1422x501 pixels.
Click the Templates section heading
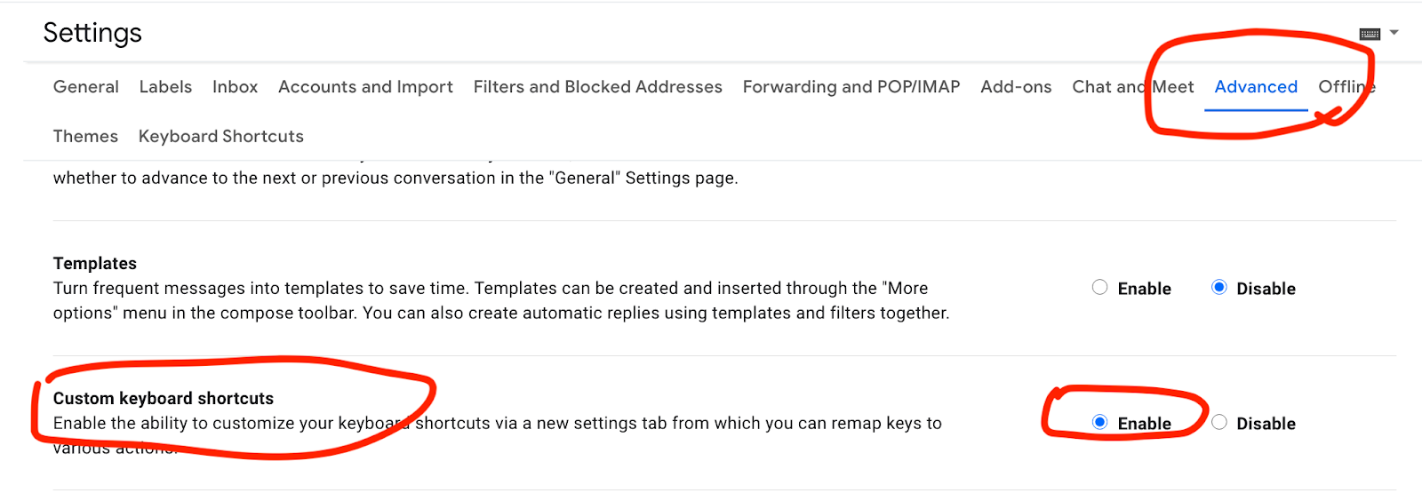[x=95, y=263]
